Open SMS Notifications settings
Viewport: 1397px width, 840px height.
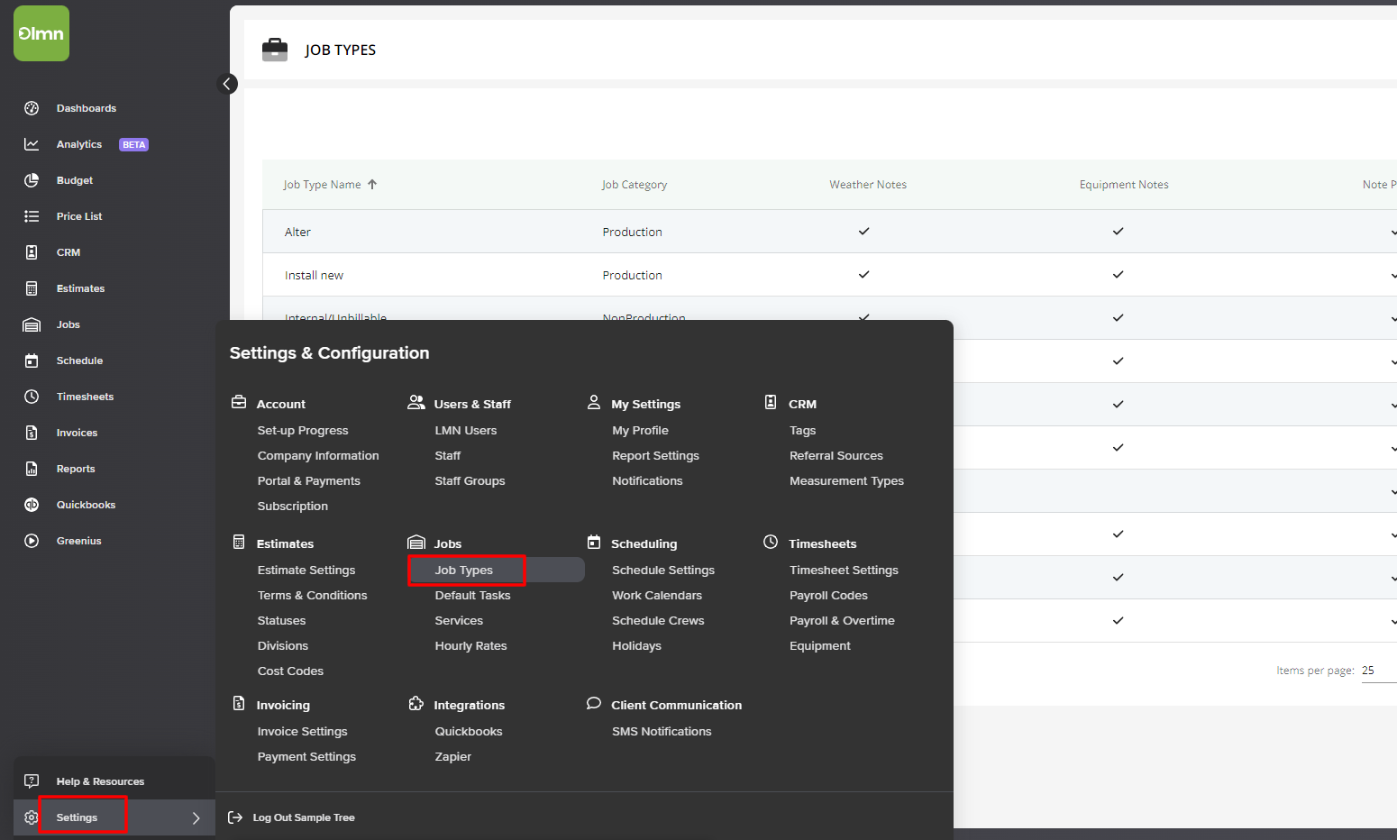(662, 731)
